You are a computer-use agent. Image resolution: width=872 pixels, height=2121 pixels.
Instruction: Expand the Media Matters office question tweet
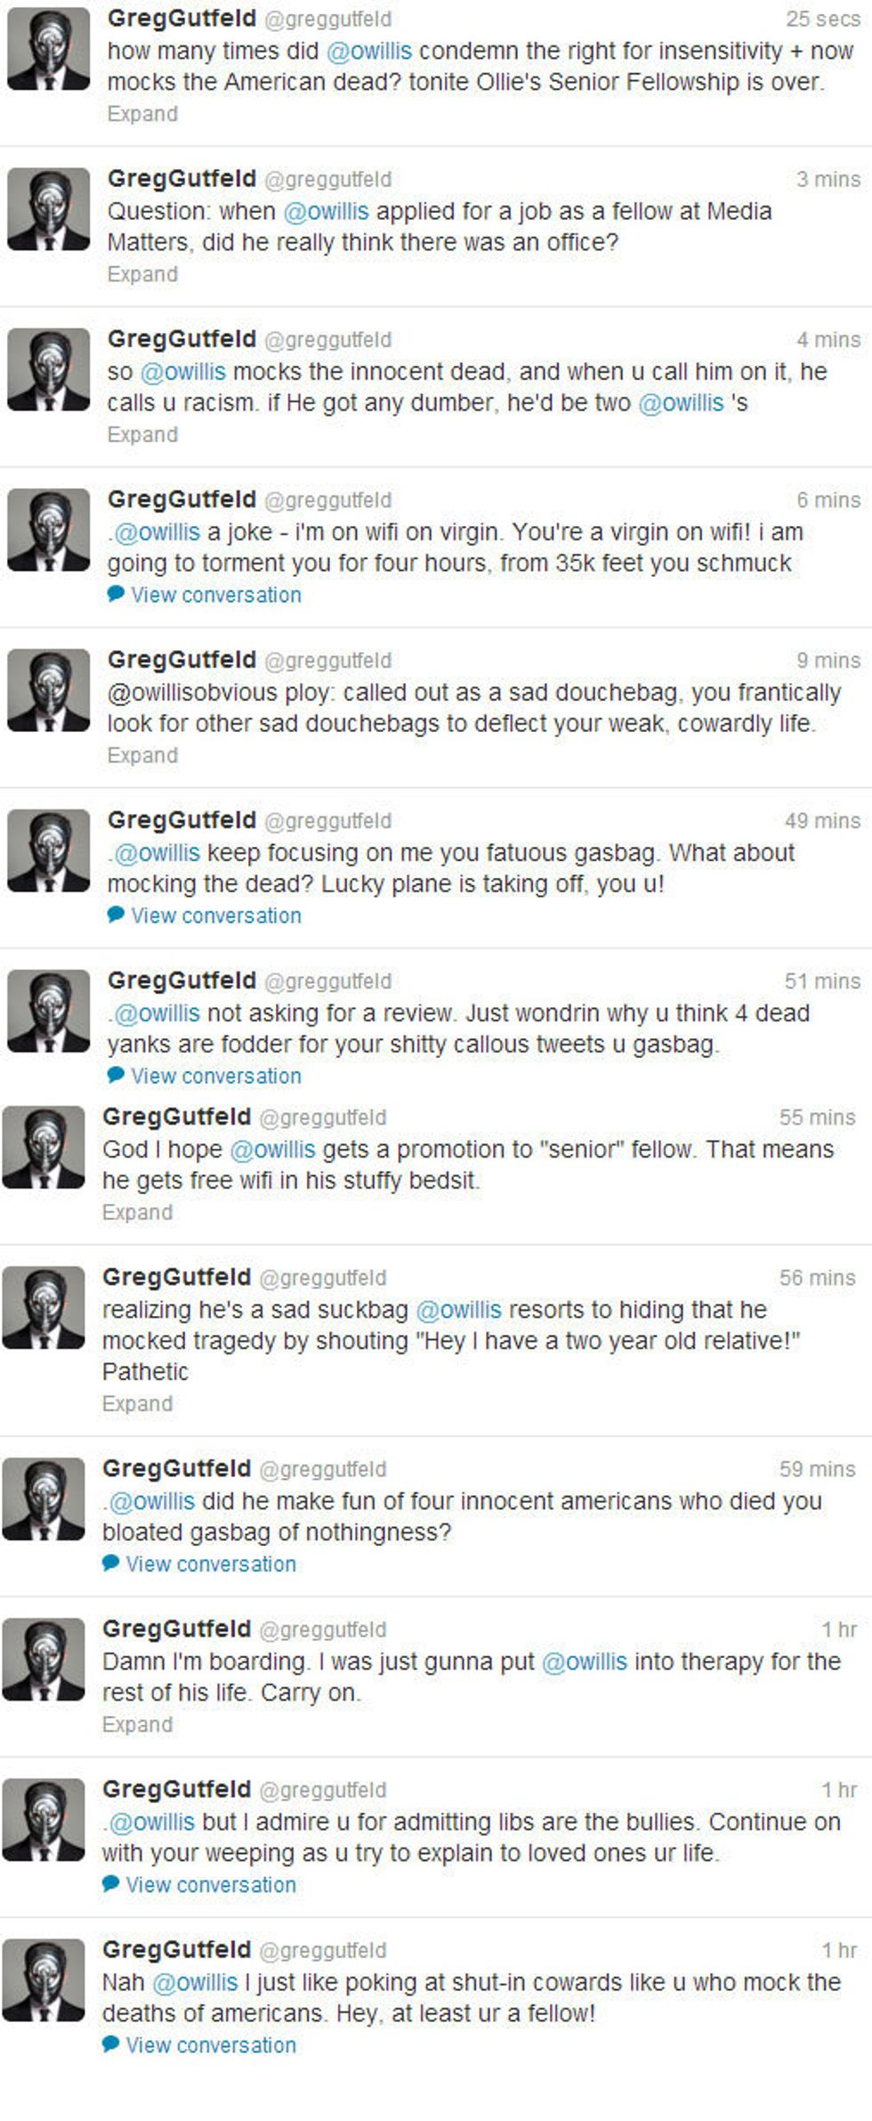click(142, 274)
